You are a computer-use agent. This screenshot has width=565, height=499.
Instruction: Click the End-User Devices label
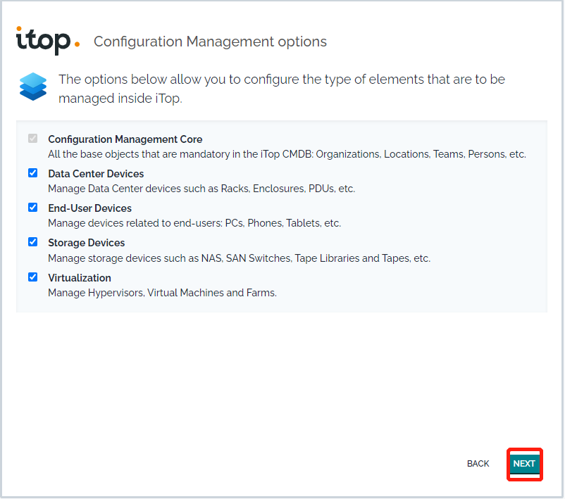click(x=89, y=208)
